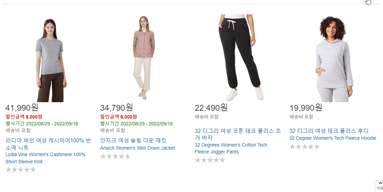This screenshot has height=192, width=383.
Task: Click star rating under jogger pants
Action: [x=210, y=160]
